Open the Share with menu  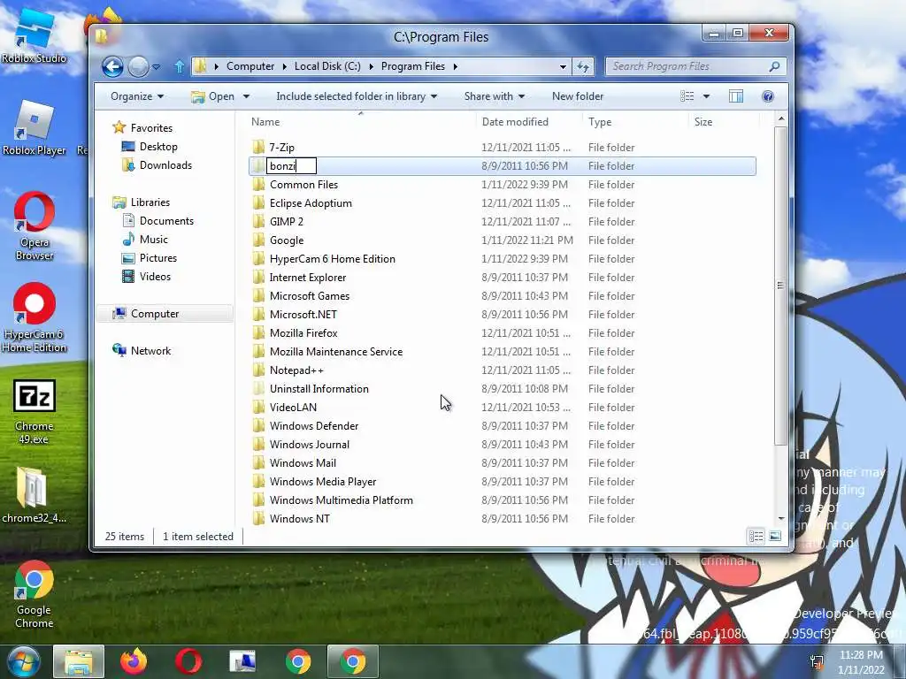494,96
